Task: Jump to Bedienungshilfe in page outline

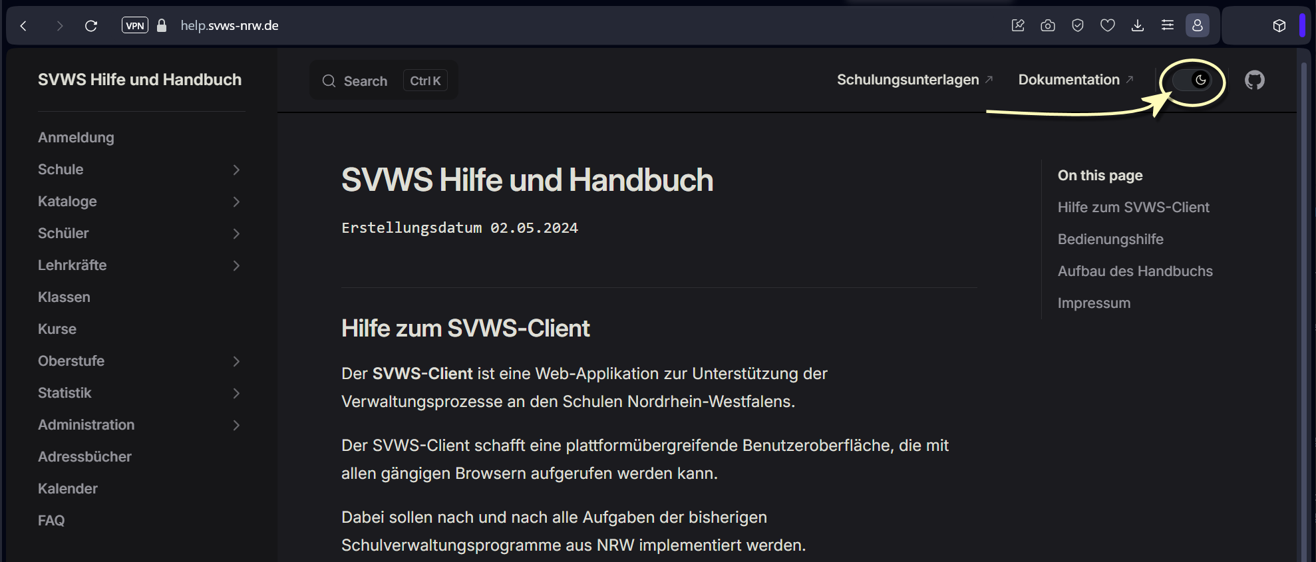Action: [x=1110, y=239]
